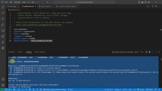Click the esp32-infrared-sensor command center search box
This screenshot has width=162, height=91.
click(84, 2)
